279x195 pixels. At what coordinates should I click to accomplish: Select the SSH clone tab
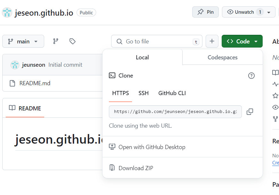[144, 93]
